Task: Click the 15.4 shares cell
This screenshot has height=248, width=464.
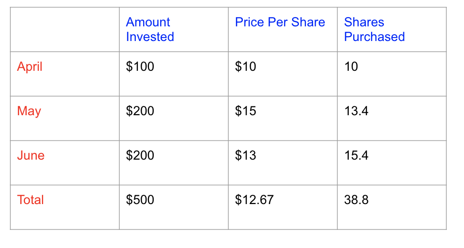Action: [356, 156]
